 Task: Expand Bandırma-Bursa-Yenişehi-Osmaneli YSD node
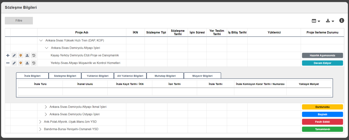[40, 129]
